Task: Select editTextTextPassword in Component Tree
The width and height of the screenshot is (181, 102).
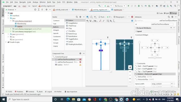Action: coord(65,62)
